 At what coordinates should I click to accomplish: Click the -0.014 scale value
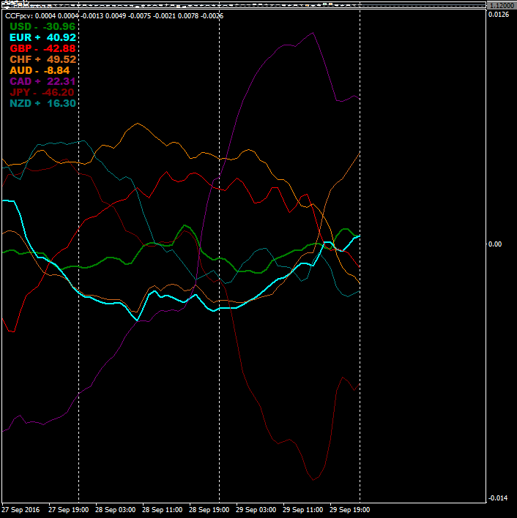click(499, 498)
